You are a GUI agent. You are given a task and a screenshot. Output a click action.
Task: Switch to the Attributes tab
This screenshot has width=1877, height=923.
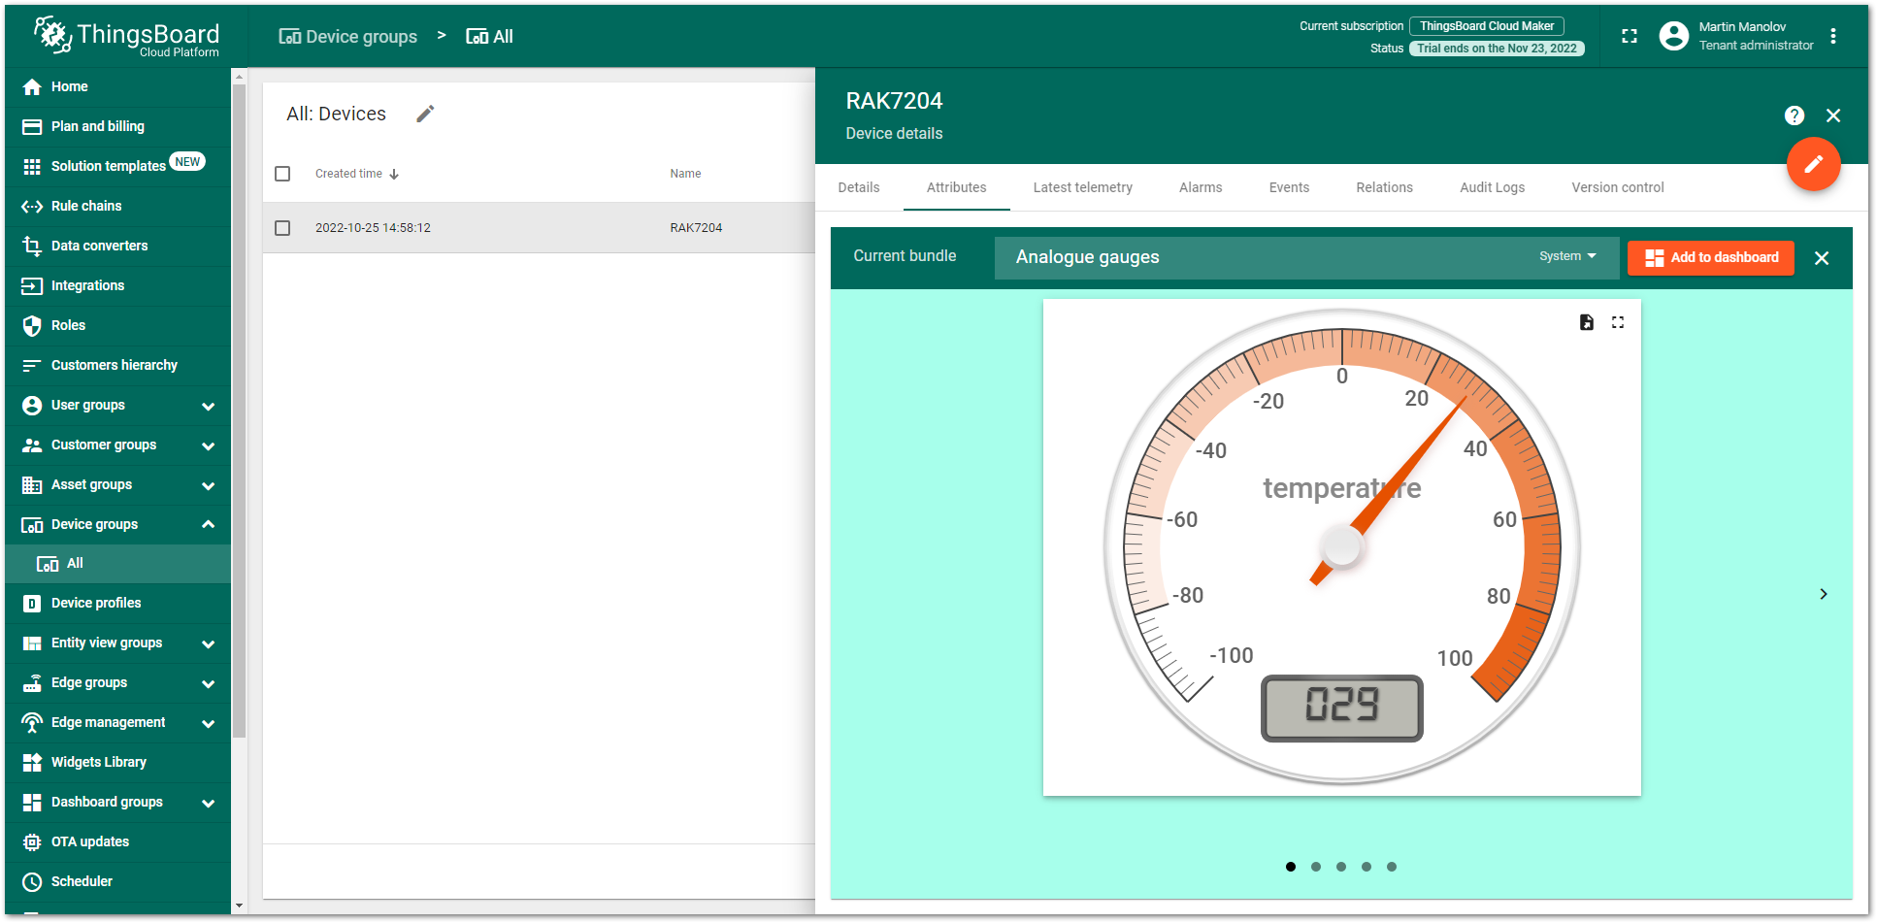point(957,187)
